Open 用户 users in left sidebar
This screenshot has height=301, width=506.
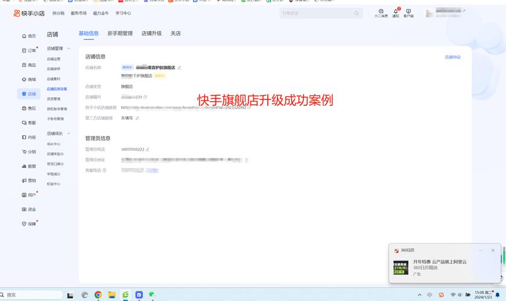pyautogui.click(x=29, y=195)
